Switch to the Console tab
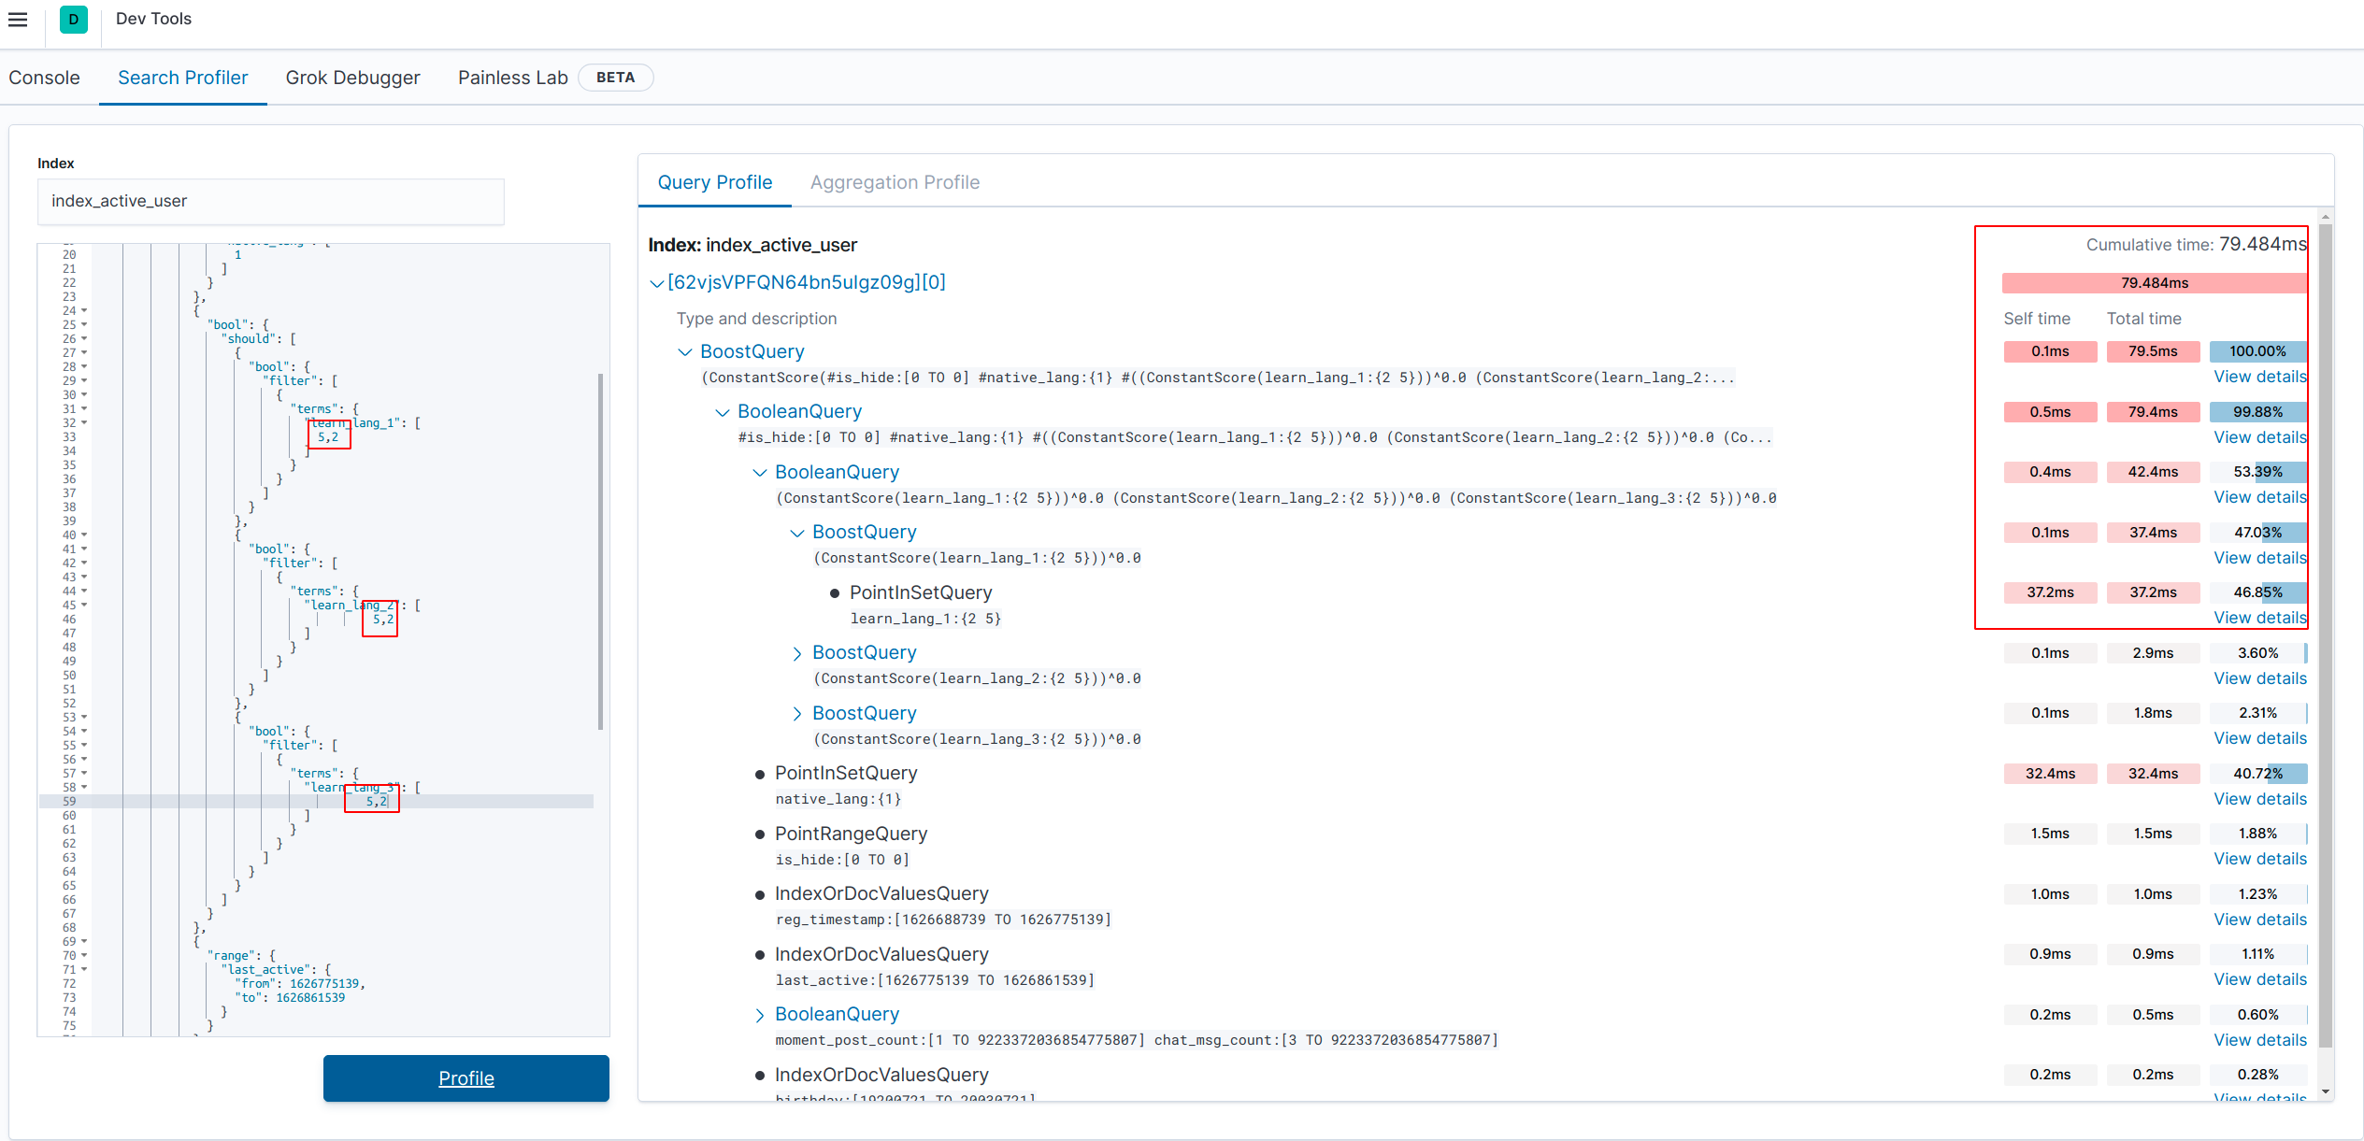Viewport: 2364px width, 1141px height. pyautogui.click(x=43, y=78)
